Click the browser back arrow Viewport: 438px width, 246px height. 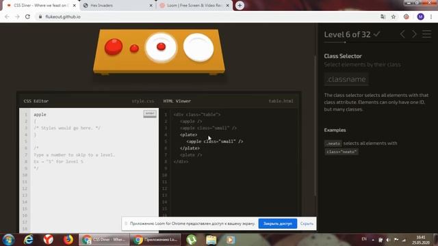tap(7, 16)
